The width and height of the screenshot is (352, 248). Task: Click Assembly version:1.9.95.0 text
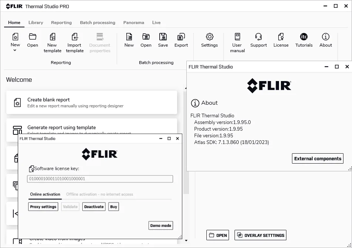pos(222,123)
